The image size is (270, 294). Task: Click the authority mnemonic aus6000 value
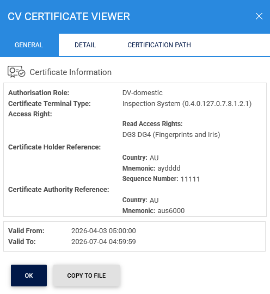click(171, 211)
